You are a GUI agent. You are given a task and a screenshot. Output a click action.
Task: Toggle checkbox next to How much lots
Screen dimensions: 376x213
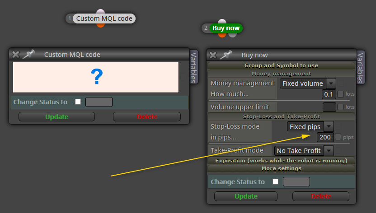[340, 94]
